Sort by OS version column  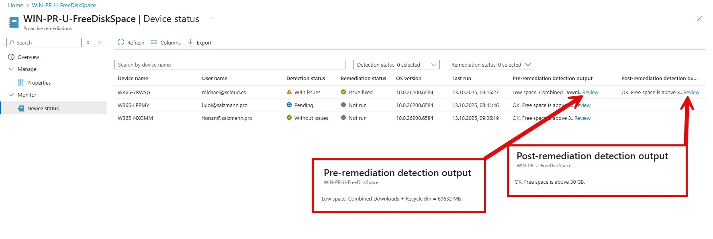pos(409,78)
